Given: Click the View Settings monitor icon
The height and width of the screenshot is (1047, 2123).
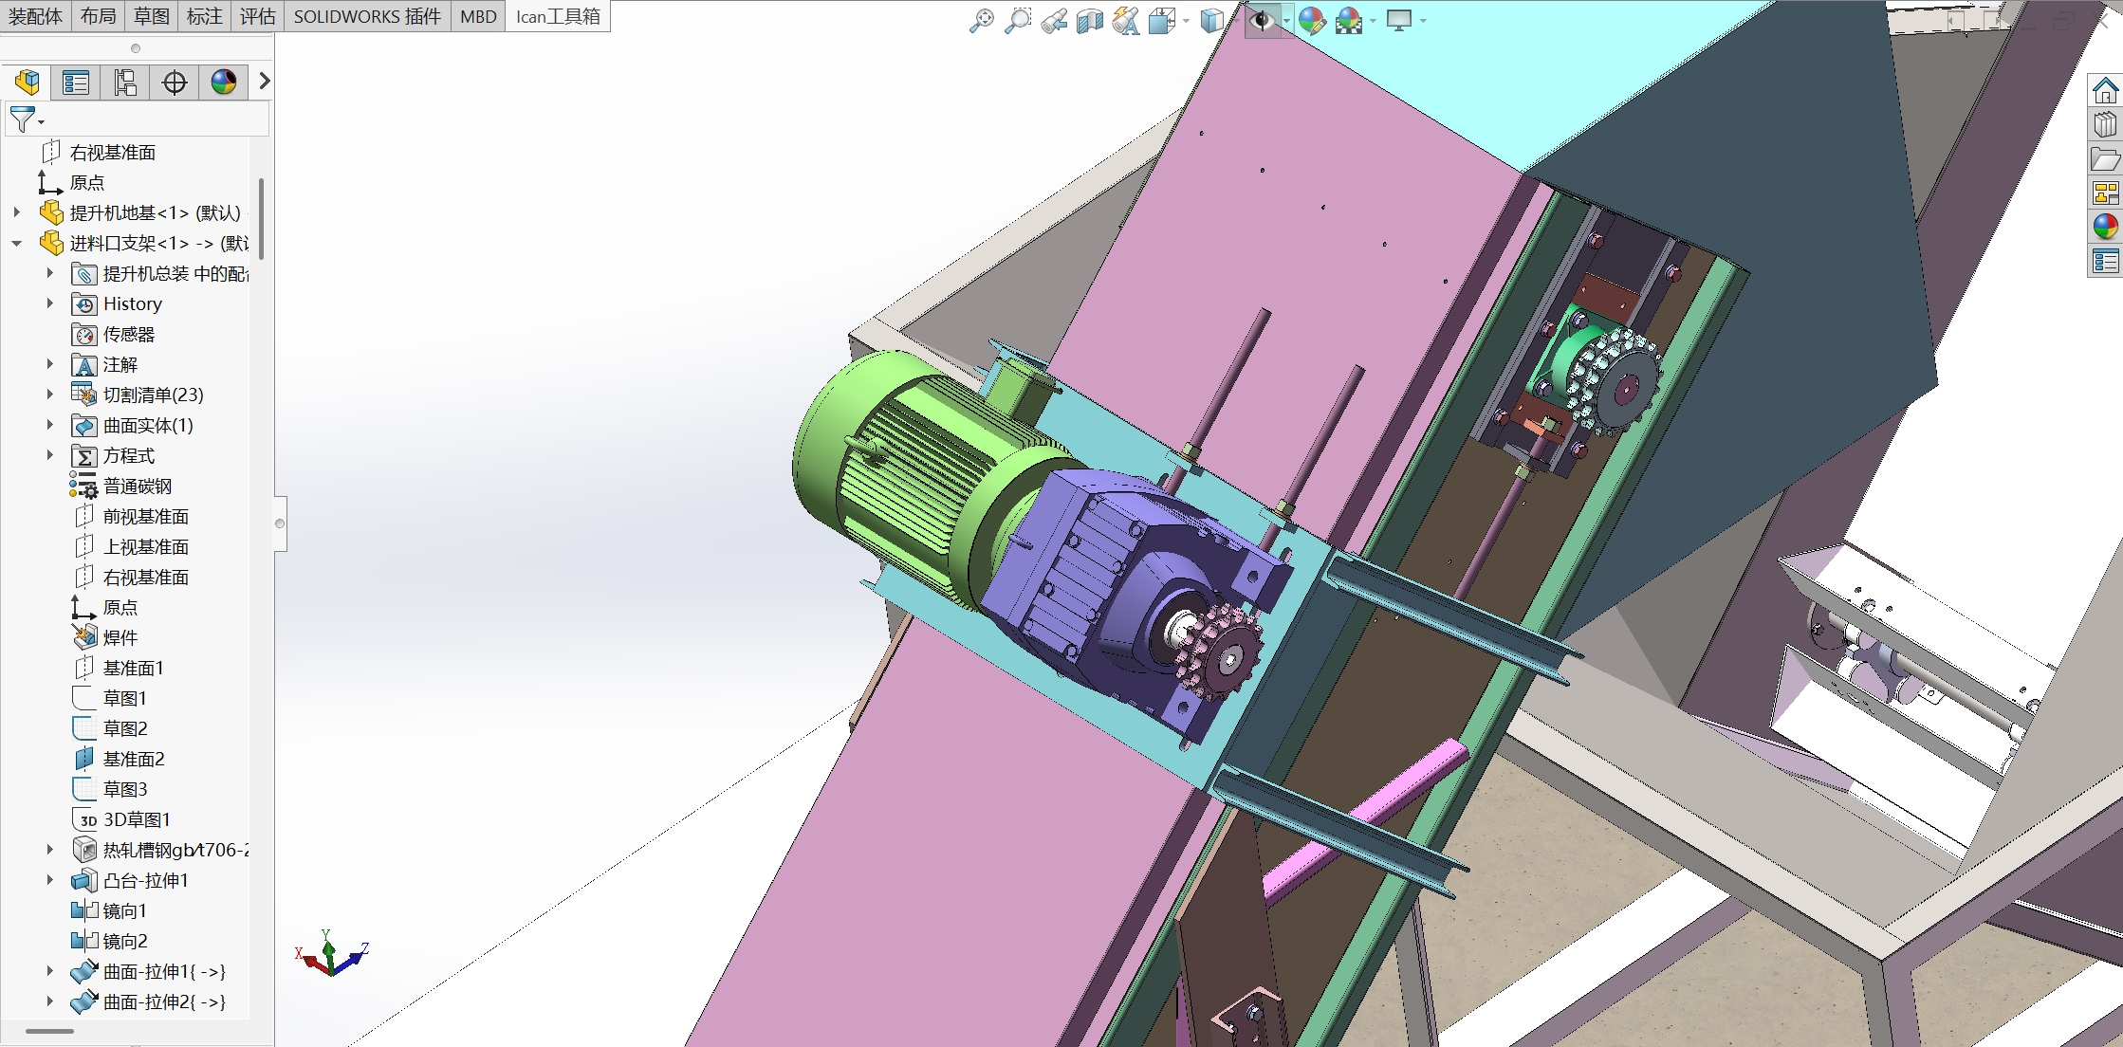Looking at the screenshot, I should pos(1399,20).
